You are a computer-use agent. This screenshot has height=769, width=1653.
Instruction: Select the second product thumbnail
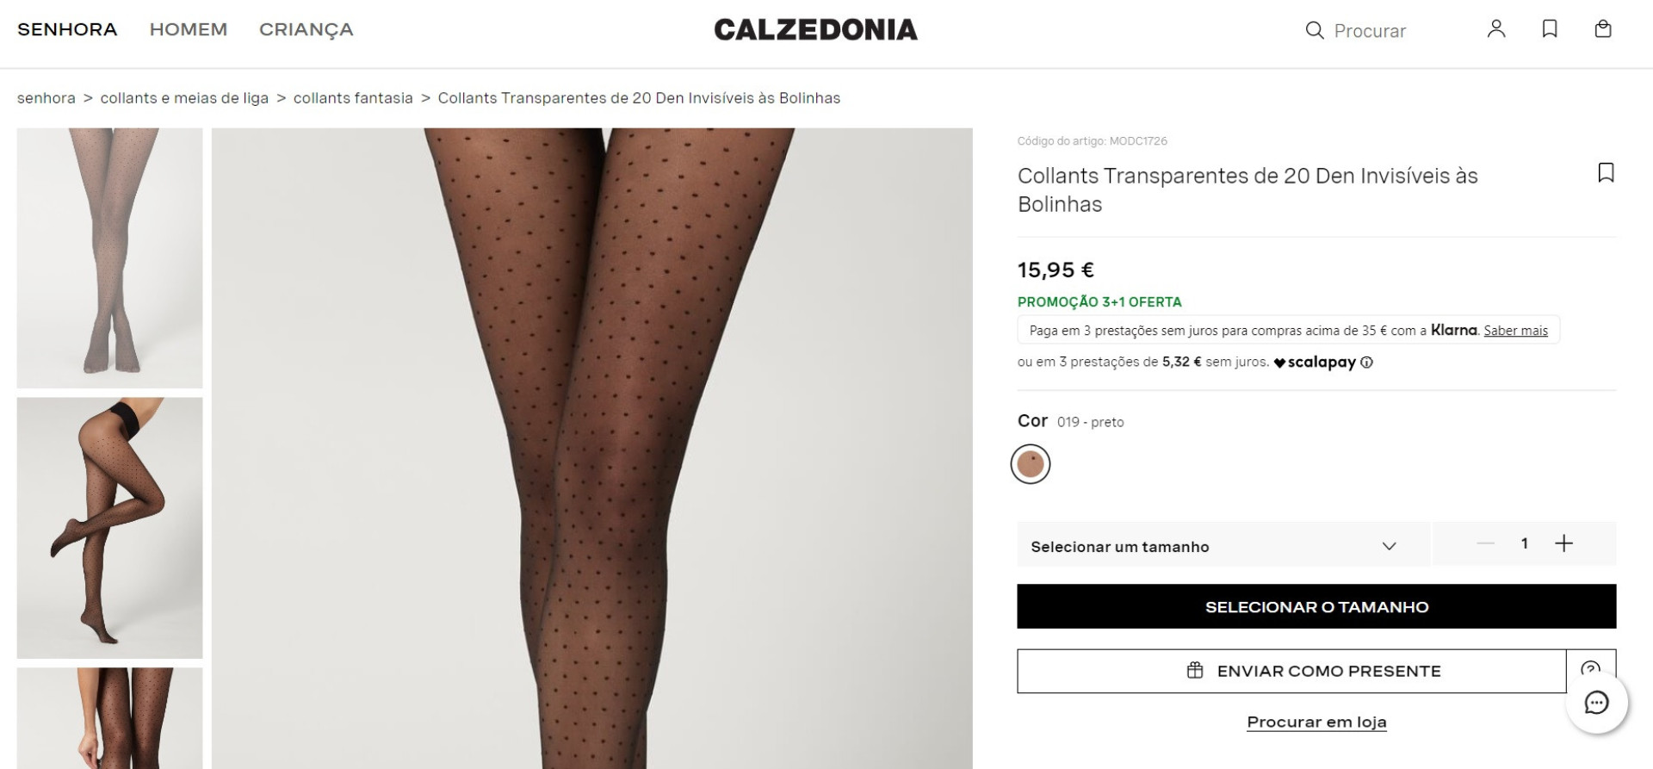coord(110,529)
